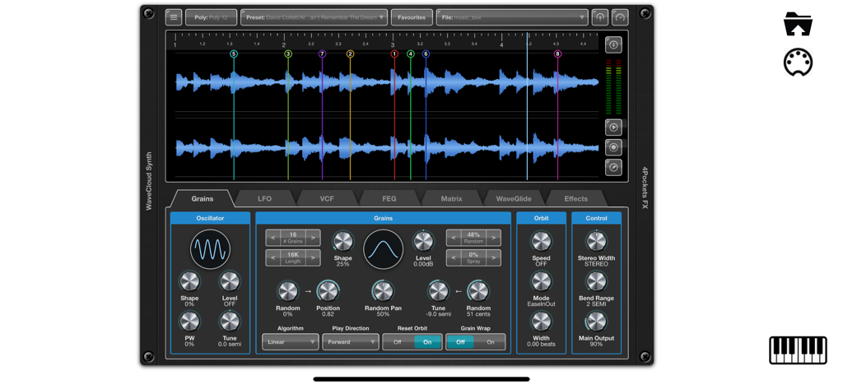
Task: Open the Poly voices dropdown
Action: [x=212, y=17]
